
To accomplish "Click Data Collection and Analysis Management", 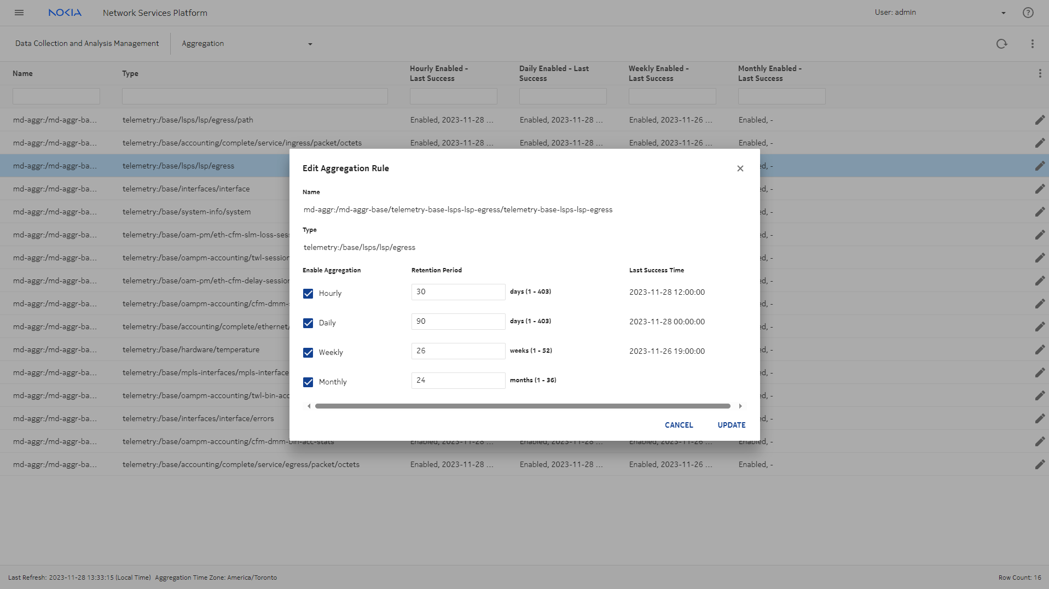I will 87,43.
